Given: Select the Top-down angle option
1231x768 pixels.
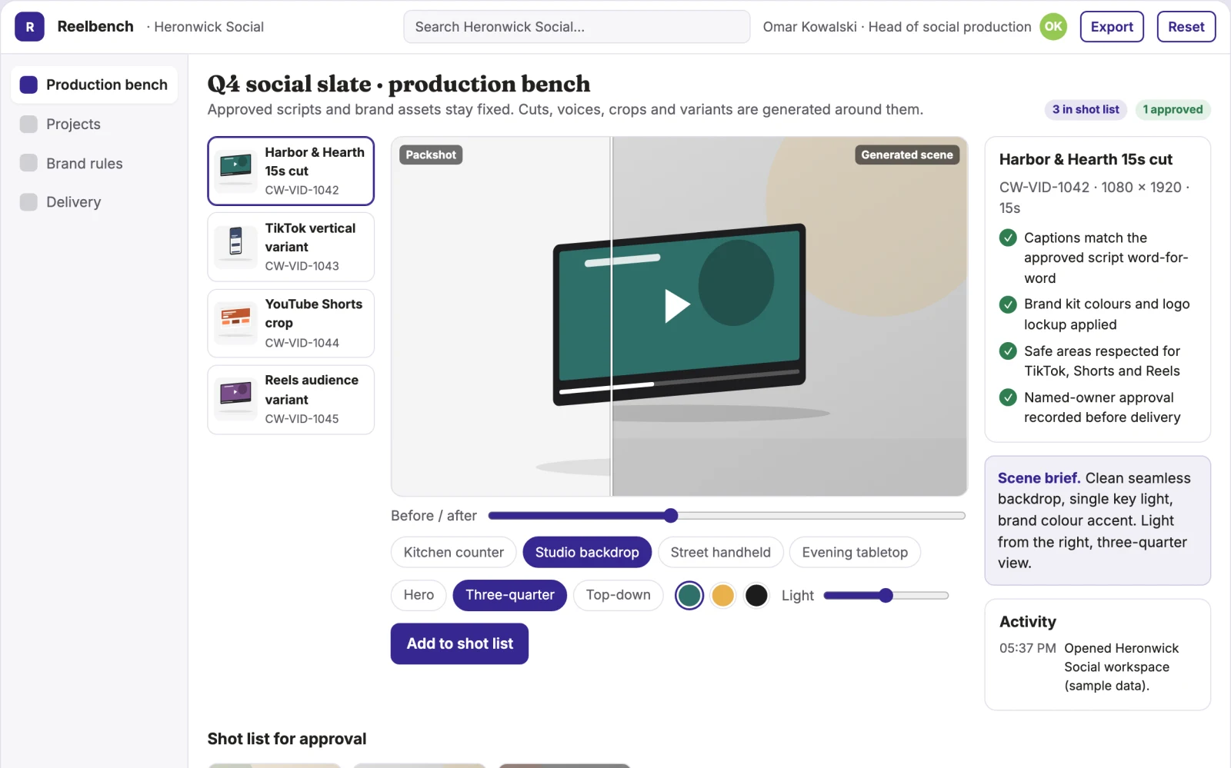Looking at the screenshot, I should click(618, 595).
